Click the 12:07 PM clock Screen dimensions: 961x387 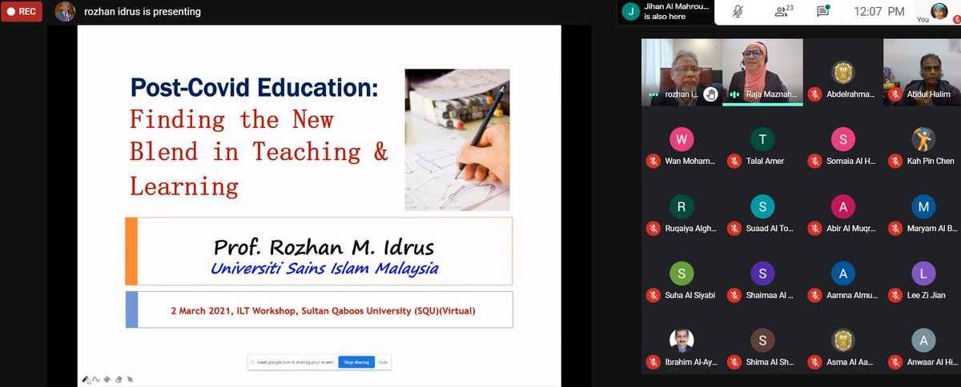pyautogui.click(x=879, y=11)
